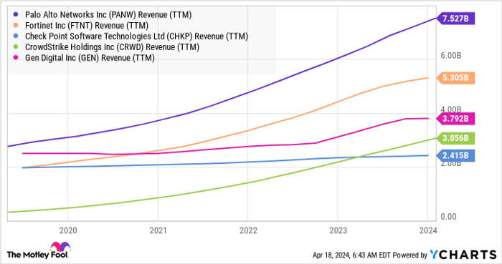Click the purple Palo Alto Networks legend dot
Screen dimensions: 502x264
(16, 15)
